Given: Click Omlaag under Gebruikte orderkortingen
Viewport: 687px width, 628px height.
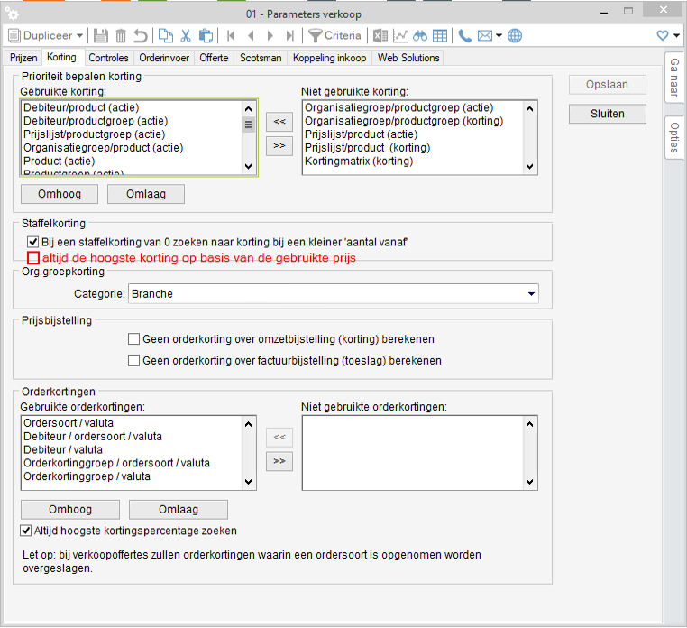Looking at the screenshot, I should pyautogui.click(x=179, y=510).
